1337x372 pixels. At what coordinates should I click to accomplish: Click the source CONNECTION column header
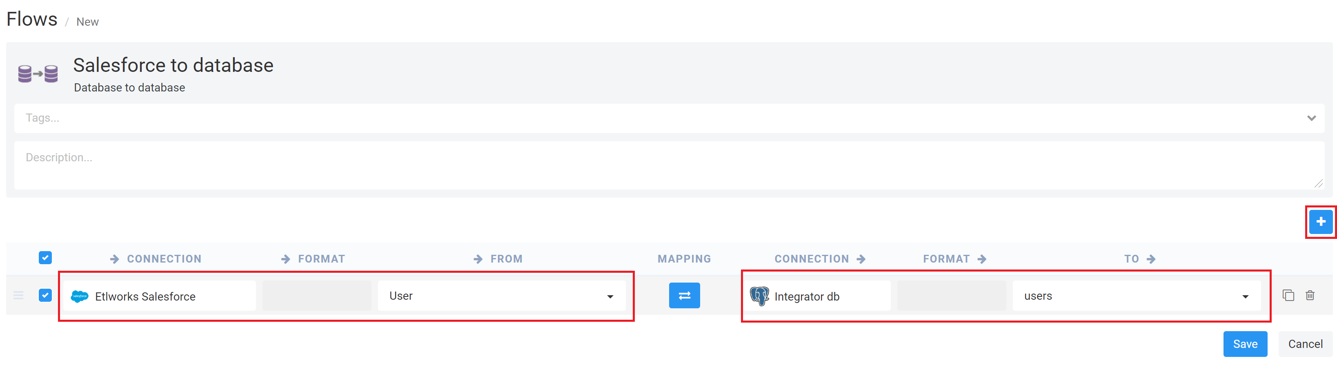156,259
